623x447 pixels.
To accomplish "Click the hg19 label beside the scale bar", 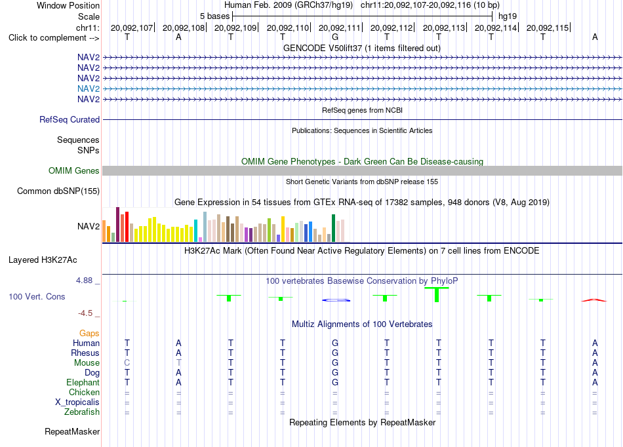I will click(508, 16).
